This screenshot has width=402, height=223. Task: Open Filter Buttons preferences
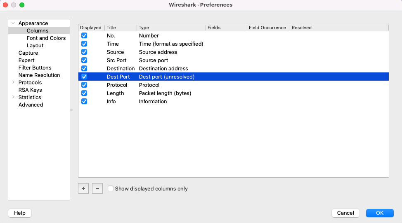pos(35,68)
